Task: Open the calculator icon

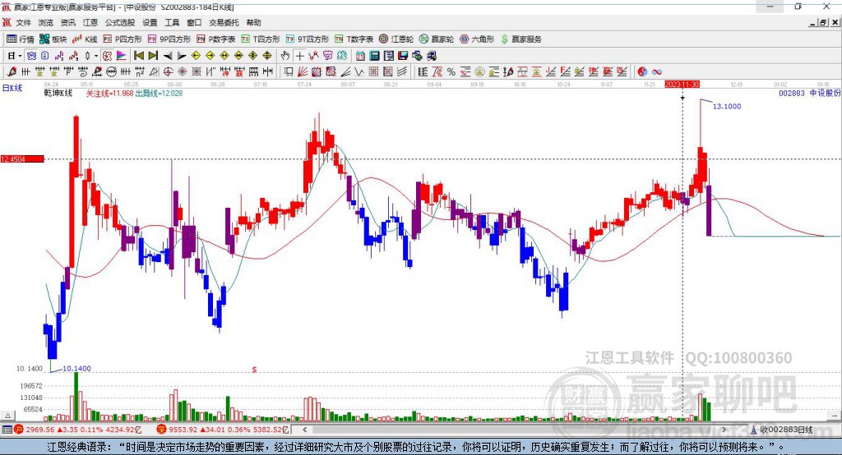Action: (x=374, y=56)
